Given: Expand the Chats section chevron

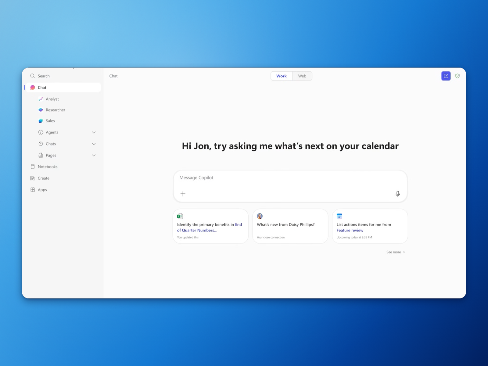Looking at the screenshot, I should [94, 144].
